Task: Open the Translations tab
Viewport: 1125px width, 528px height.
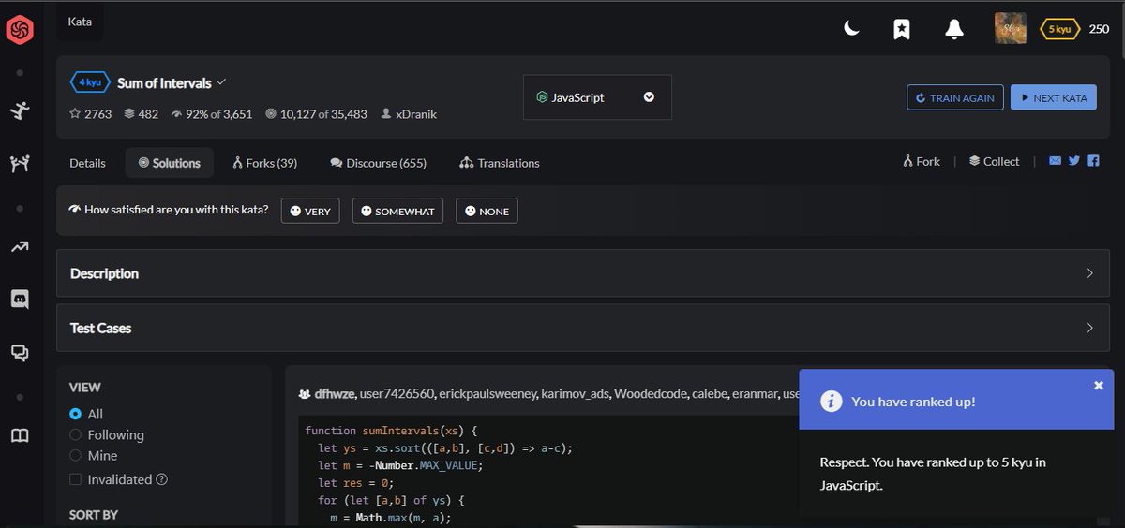Action: pos(500,163)
